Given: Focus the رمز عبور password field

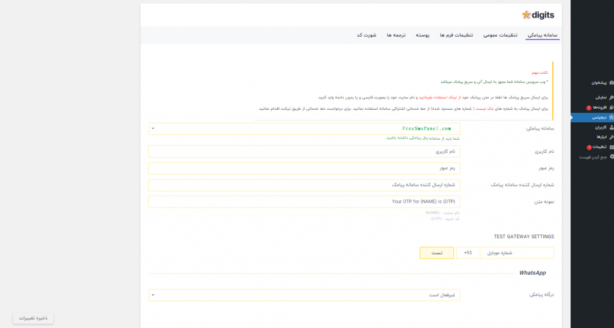Looking at the screenshot, I should pos(304,168).
